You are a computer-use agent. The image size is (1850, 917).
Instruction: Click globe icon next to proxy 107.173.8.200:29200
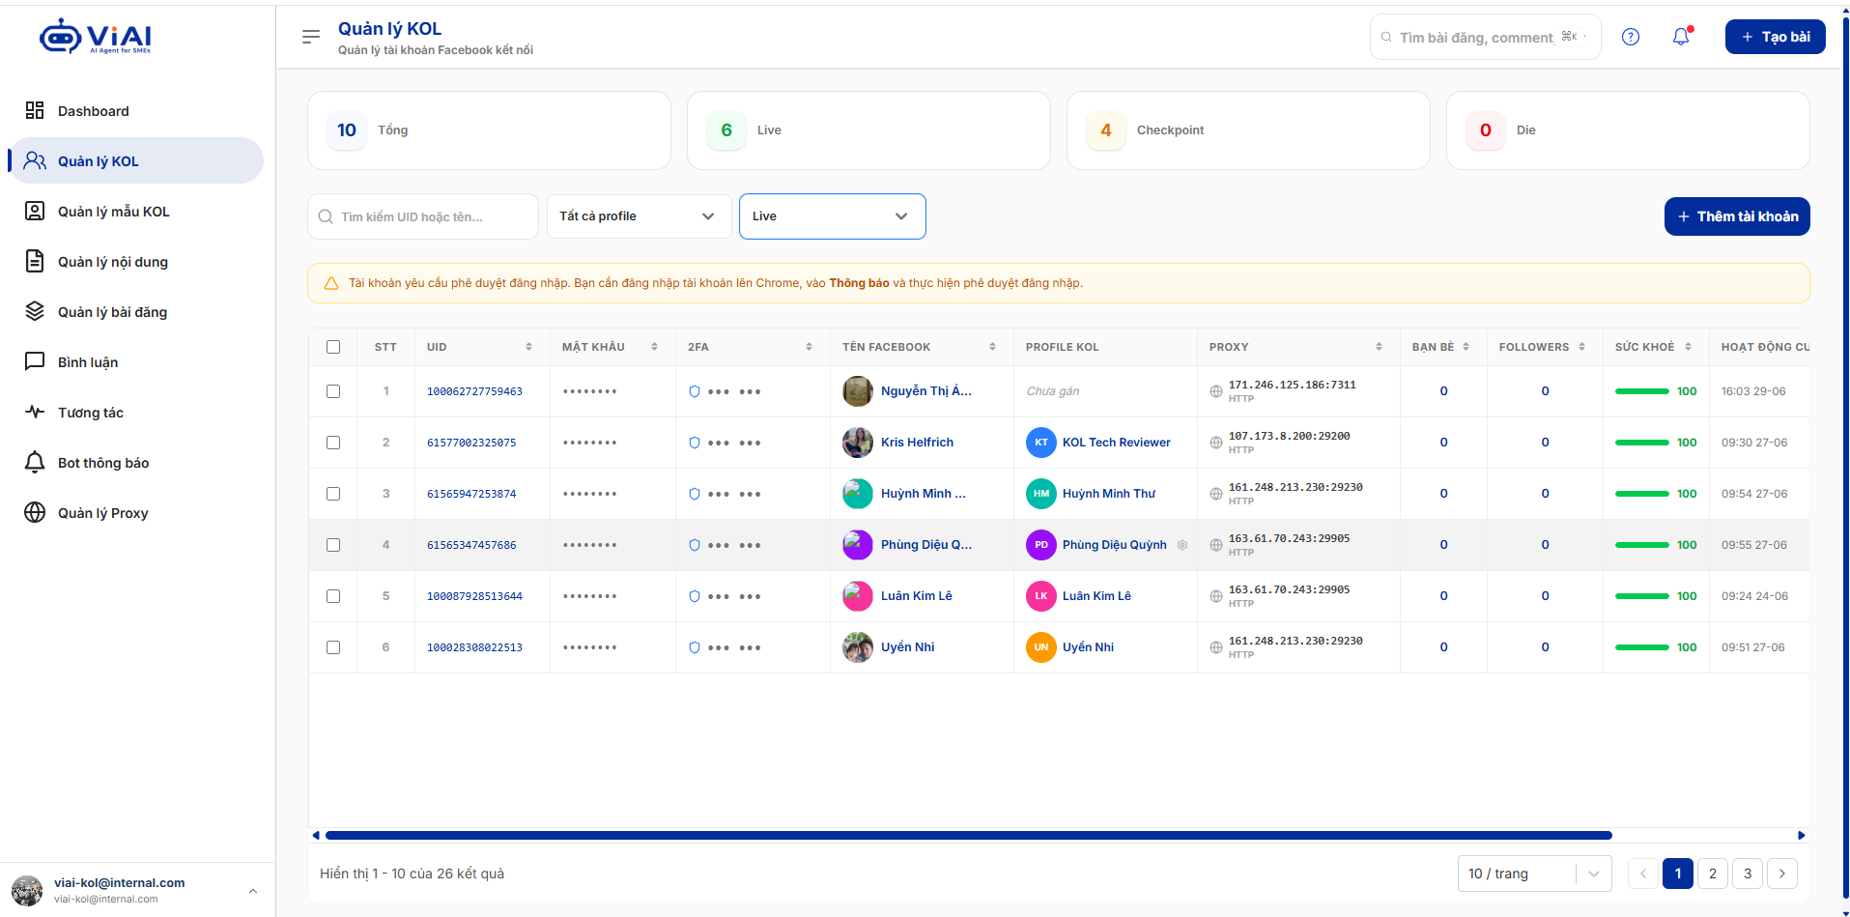(x=1216, y=443)
